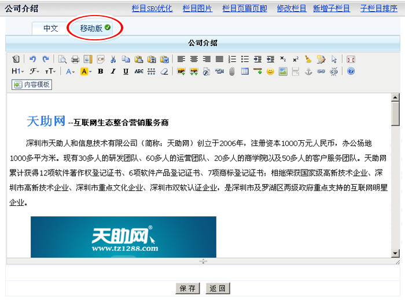Image resolution: width=405 pixels, height=300 pixels.
Task: Decrease indent
Action: point(270,59)
